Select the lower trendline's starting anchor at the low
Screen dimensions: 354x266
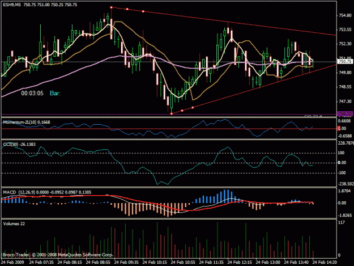coord(172,113)
